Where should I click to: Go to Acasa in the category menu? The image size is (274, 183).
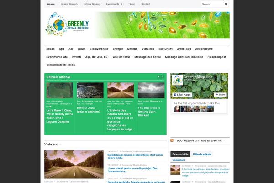click(50, 49)
